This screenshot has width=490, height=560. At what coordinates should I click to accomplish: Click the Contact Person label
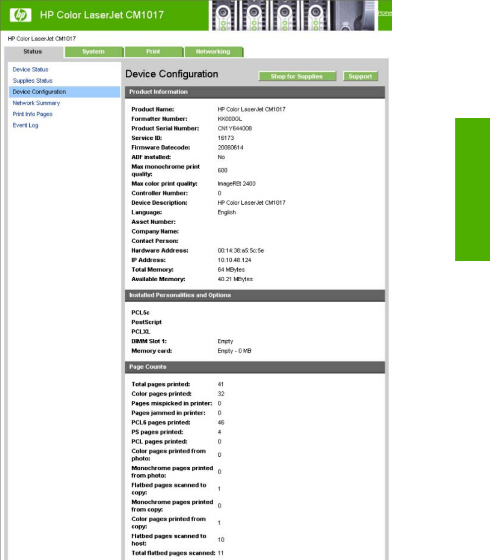pyautogui.click(x=155, y=241)
